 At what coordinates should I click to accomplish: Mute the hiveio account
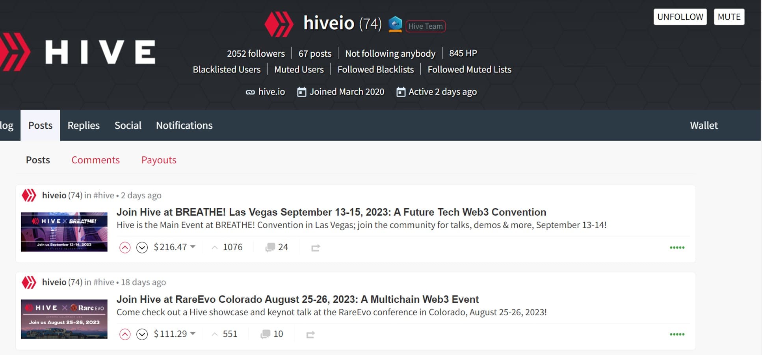(x=729, y=17)
